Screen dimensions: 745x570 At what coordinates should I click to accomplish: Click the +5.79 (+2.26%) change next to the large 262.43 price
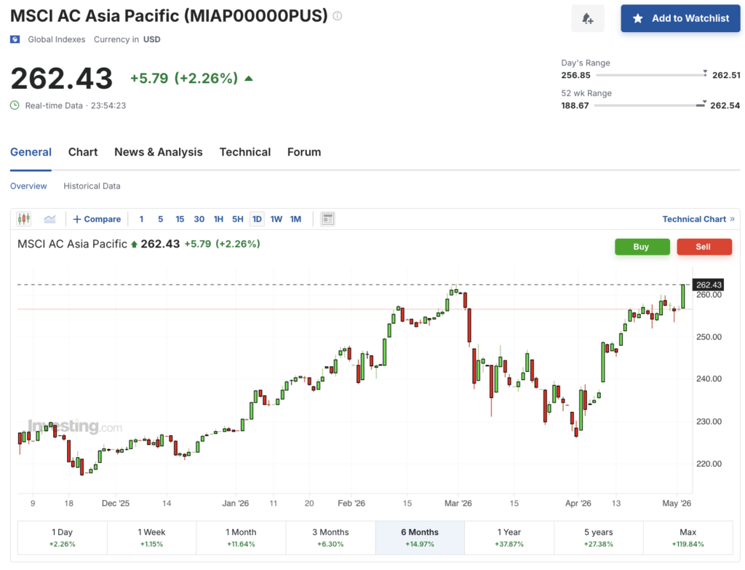click(184, 78)
